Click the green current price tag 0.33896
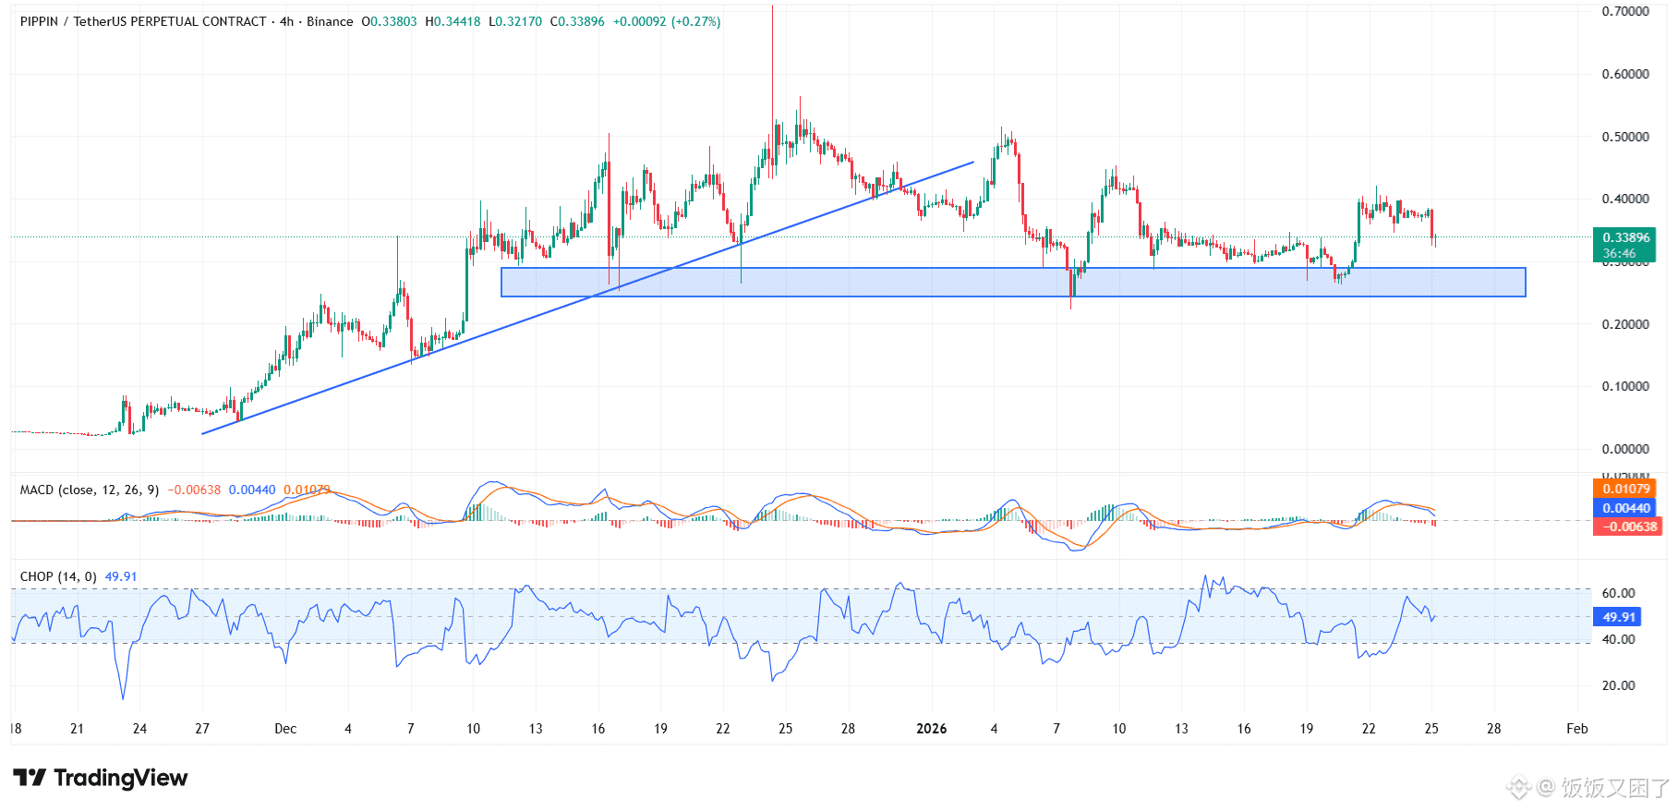The height and width of the screenshot is (811, 1678). [x=1624, y=245]
